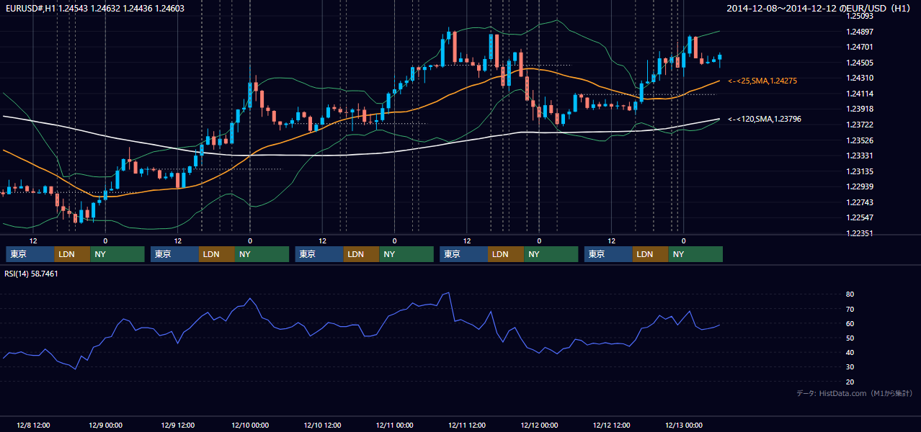Select the RSI(14) 58.7461 indicator label
Screen dimensions: 921x432
(x=31, y=274)
